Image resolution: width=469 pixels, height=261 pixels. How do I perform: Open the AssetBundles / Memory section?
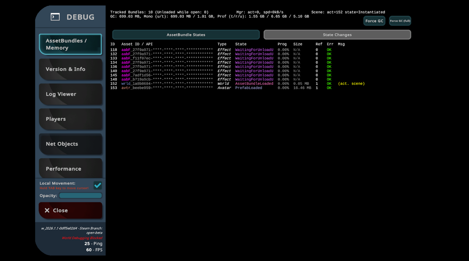[70, 44]
